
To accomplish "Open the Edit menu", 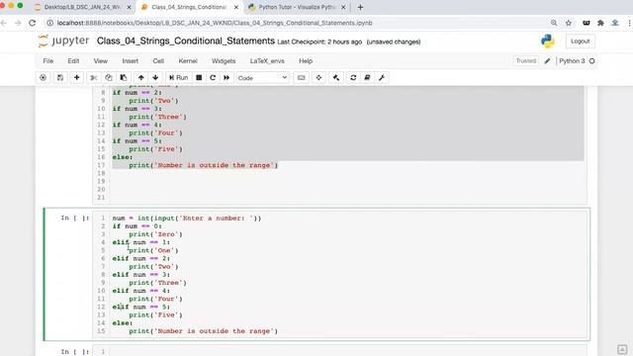I will pyautogui.click(x=73, y=61).
